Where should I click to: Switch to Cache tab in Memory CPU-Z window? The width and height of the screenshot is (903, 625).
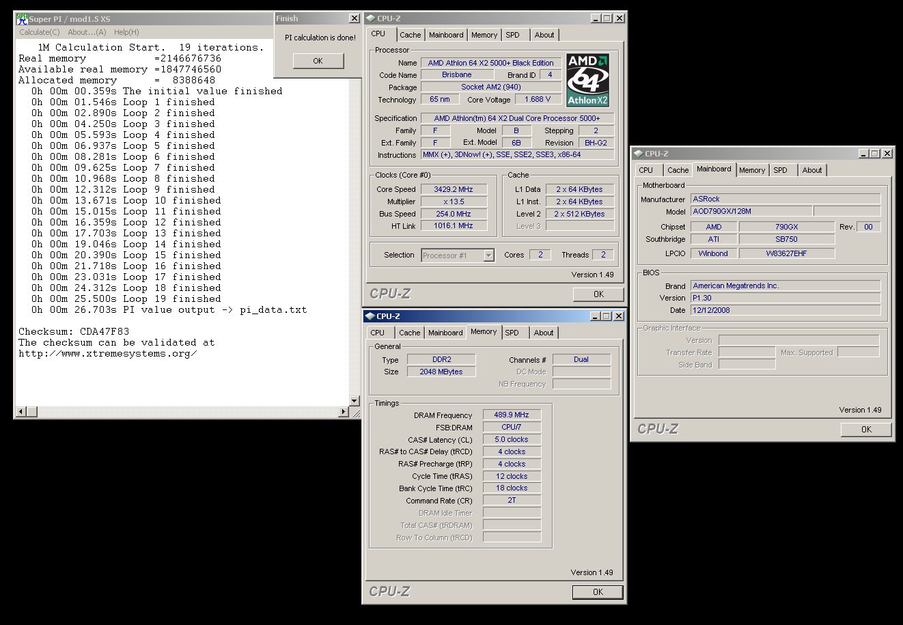[x=410, y=333]
